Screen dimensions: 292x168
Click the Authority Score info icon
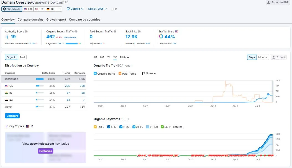coord(26,32)
